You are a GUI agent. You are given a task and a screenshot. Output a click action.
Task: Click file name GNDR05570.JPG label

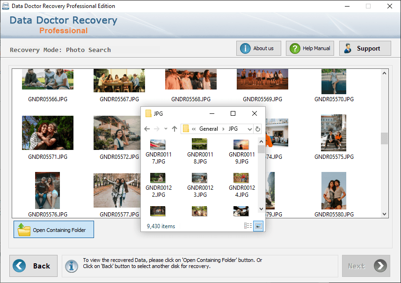[334, 99]
